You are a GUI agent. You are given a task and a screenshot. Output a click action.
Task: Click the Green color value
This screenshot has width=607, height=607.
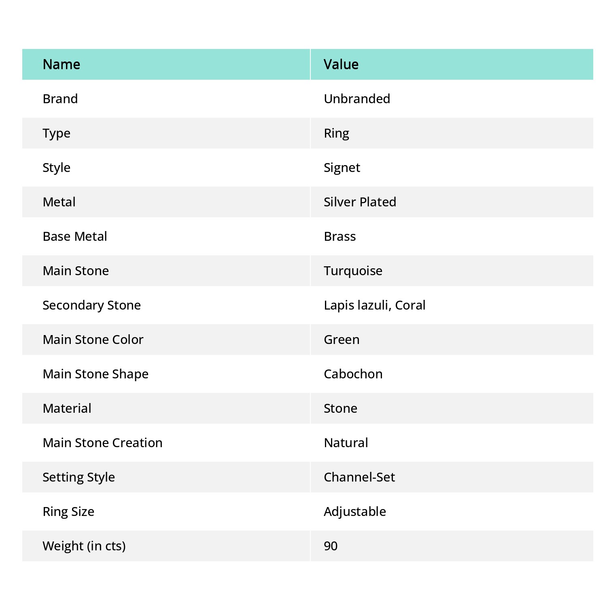[x=342, y=340]
